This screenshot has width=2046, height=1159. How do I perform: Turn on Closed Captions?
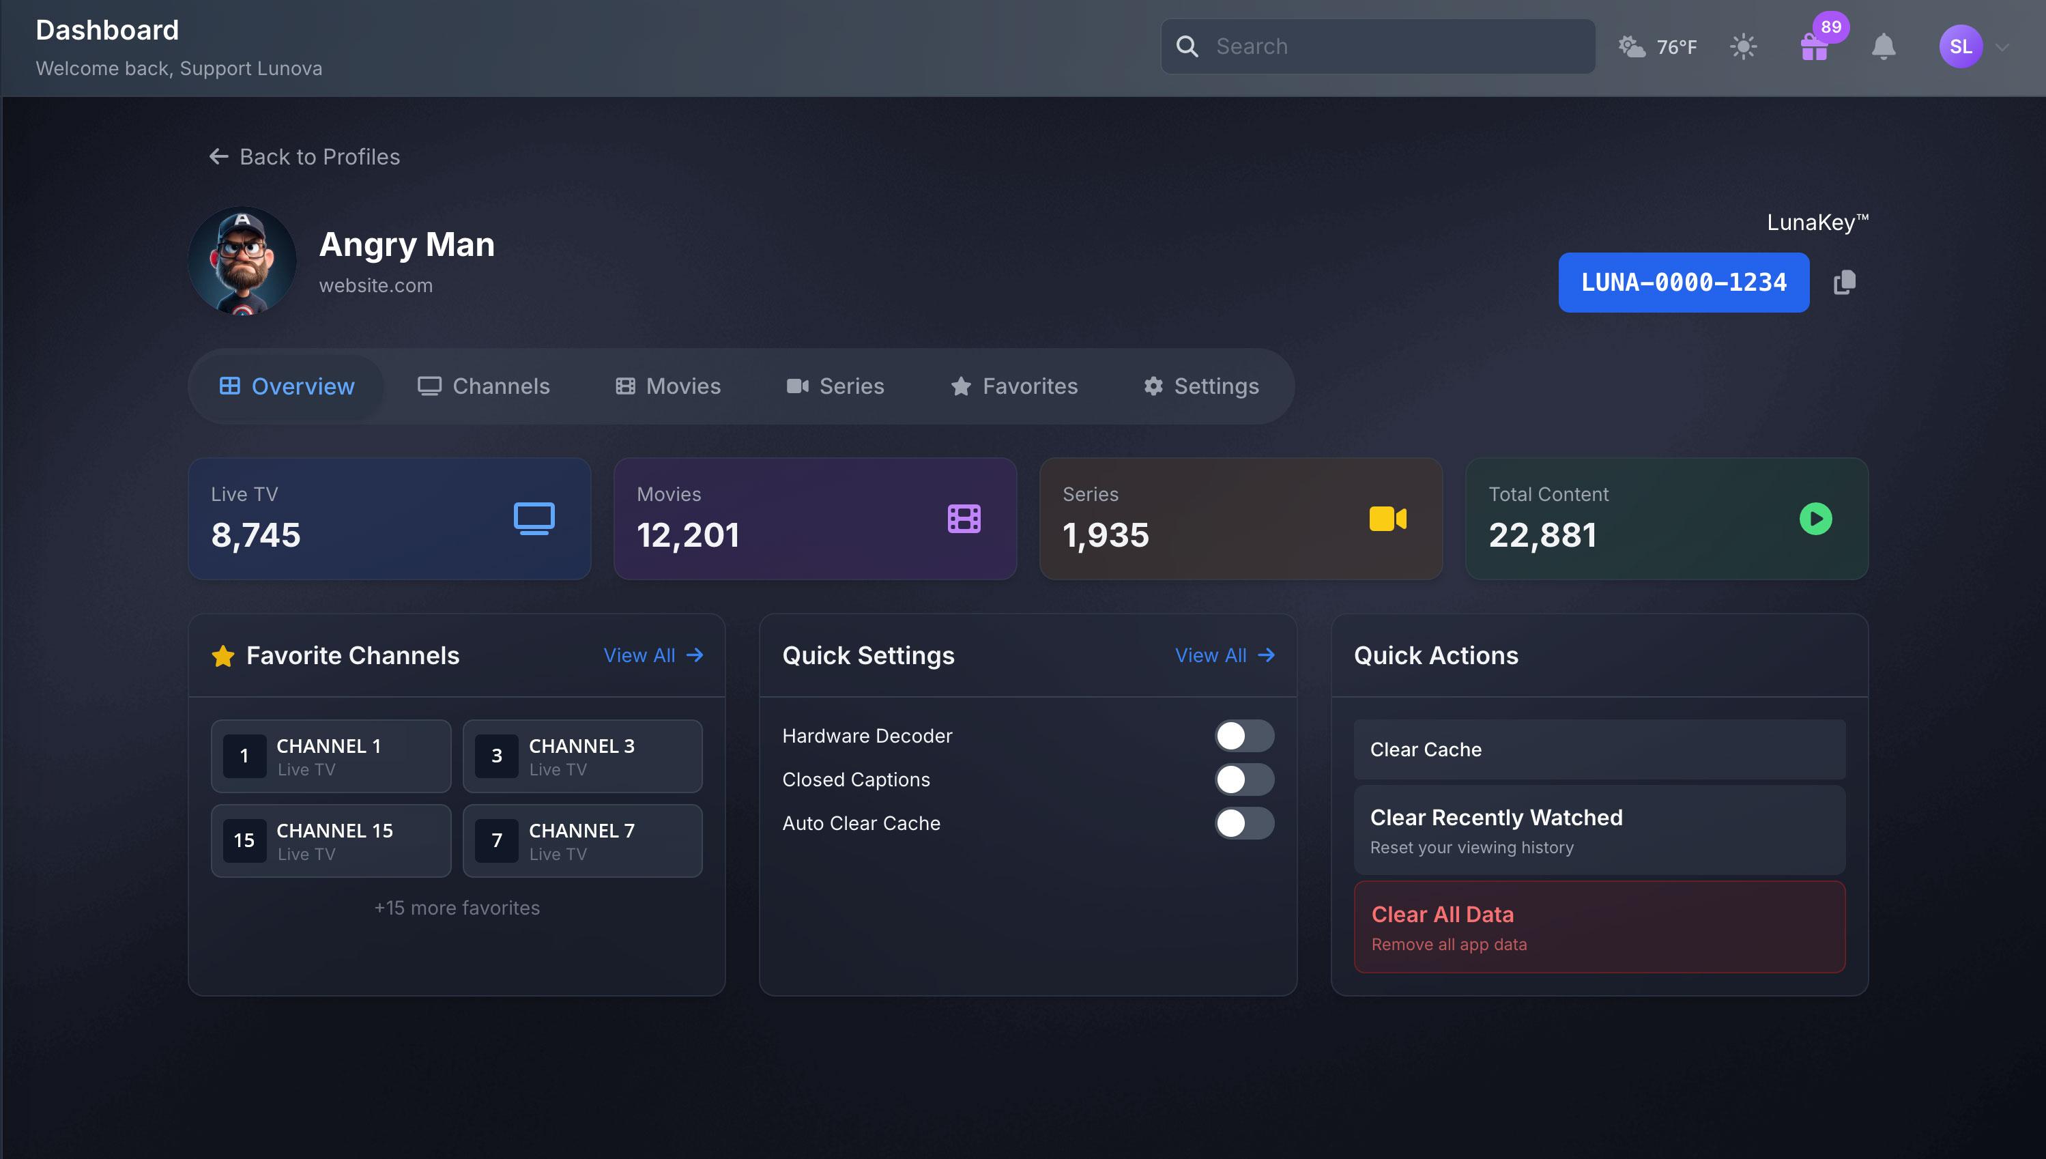[1245, 779]
